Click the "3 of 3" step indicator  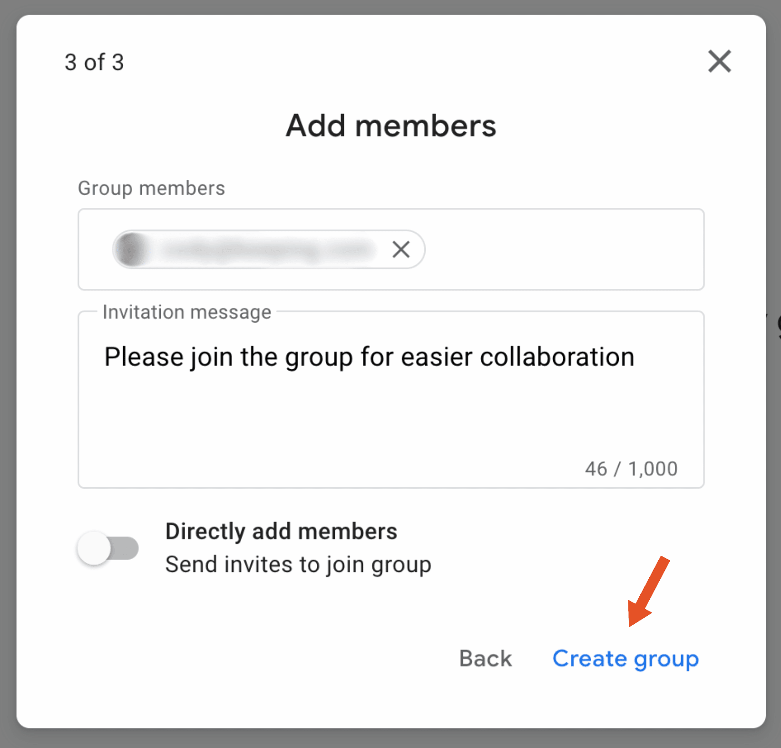pos(94,62)
